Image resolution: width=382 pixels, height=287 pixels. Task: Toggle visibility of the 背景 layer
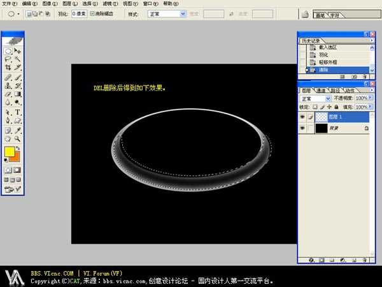[302, 128]
